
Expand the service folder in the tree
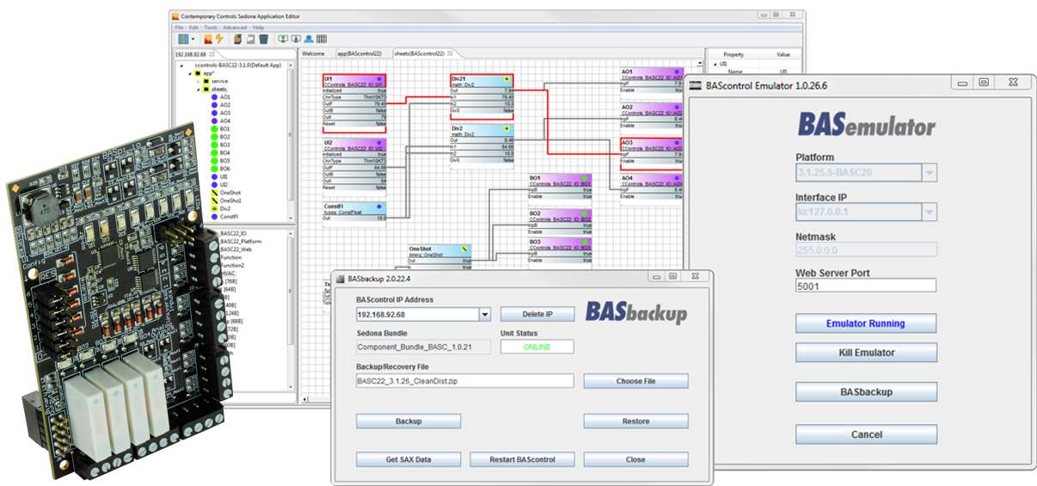[x=197, y=81]
